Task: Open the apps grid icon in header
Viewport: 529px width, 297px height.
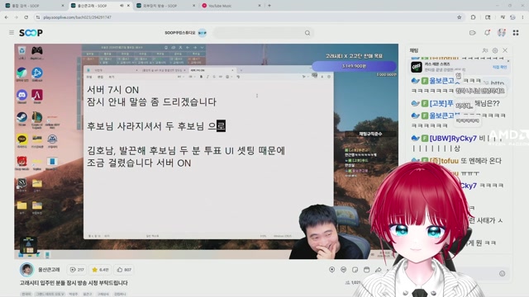Action: 516,33
